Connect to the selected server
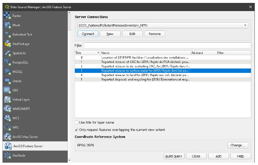Viewport: 258px width, 165px height. (x=88, y=34)
